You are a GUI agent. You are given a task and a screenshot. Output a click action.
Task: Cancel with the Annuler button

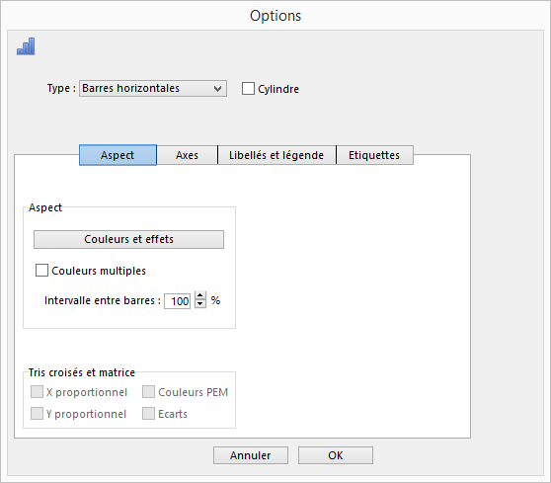click(x=251, y=455)
